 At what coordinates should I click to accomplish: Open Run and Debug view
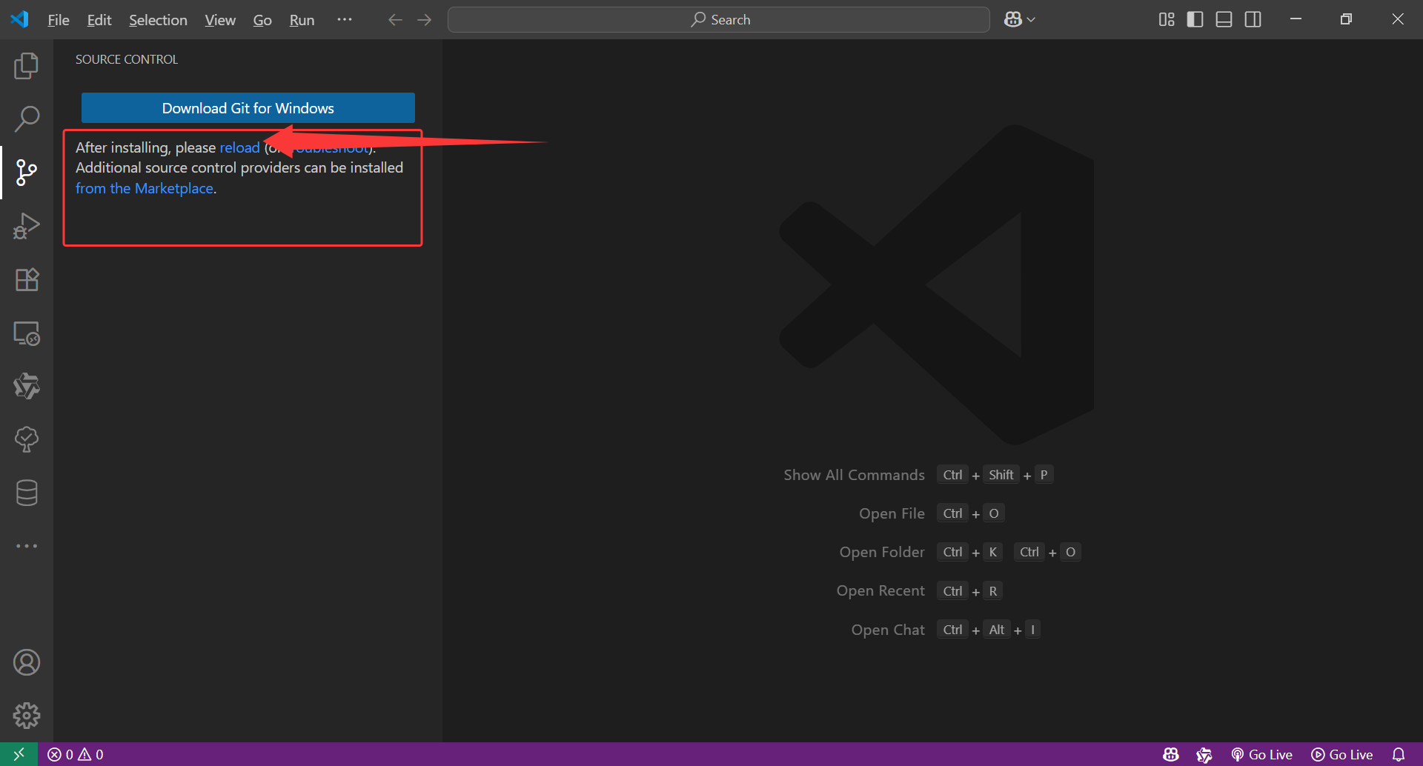point(27,226)
